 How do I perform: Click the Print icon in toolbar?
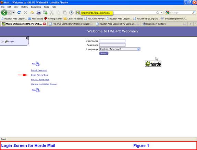(39, 13)
